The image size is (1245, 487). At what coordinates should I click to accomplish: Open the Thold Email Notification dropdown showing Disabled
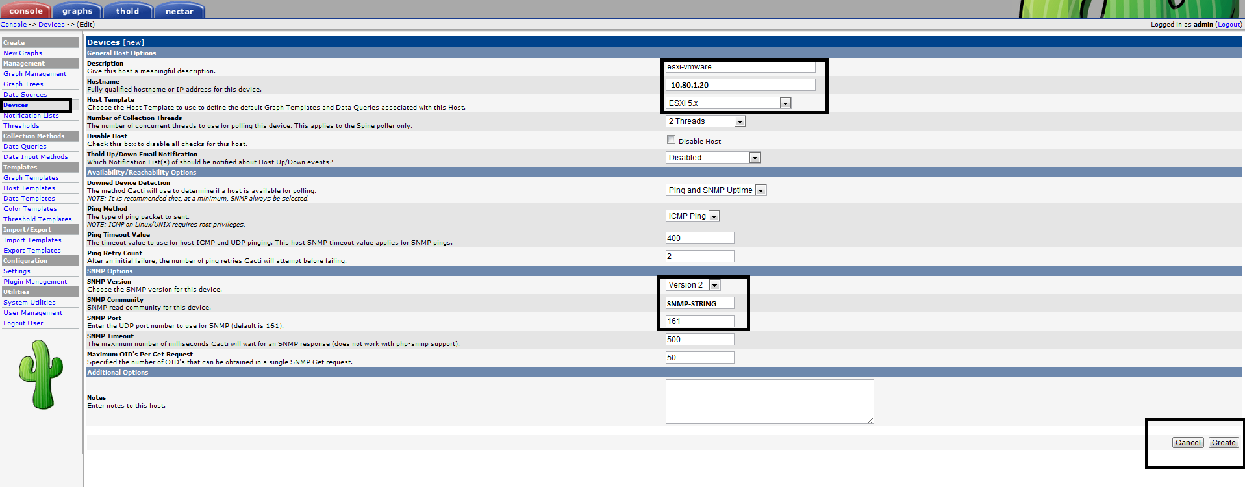pyautogui.click(x=713, y=158)
